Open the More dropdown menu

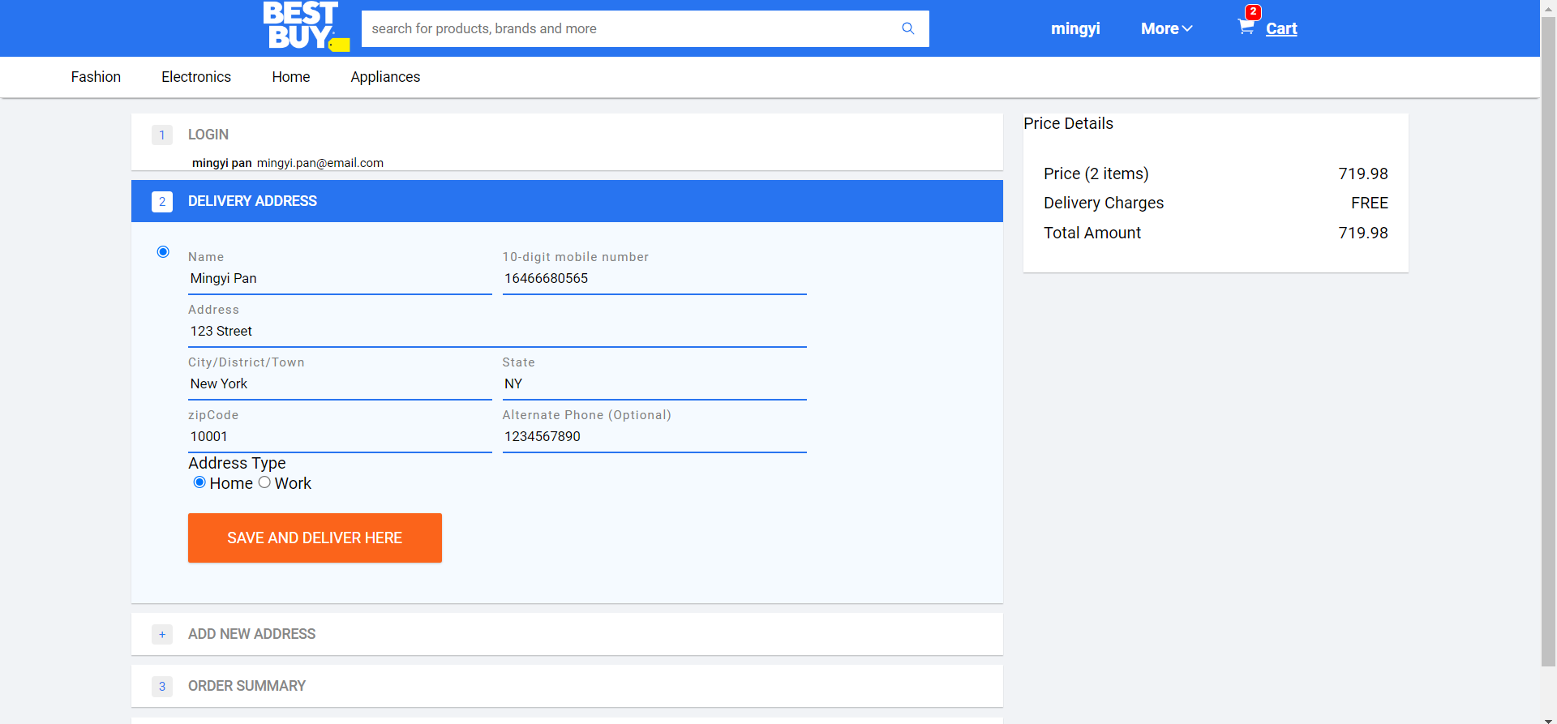1166,28
